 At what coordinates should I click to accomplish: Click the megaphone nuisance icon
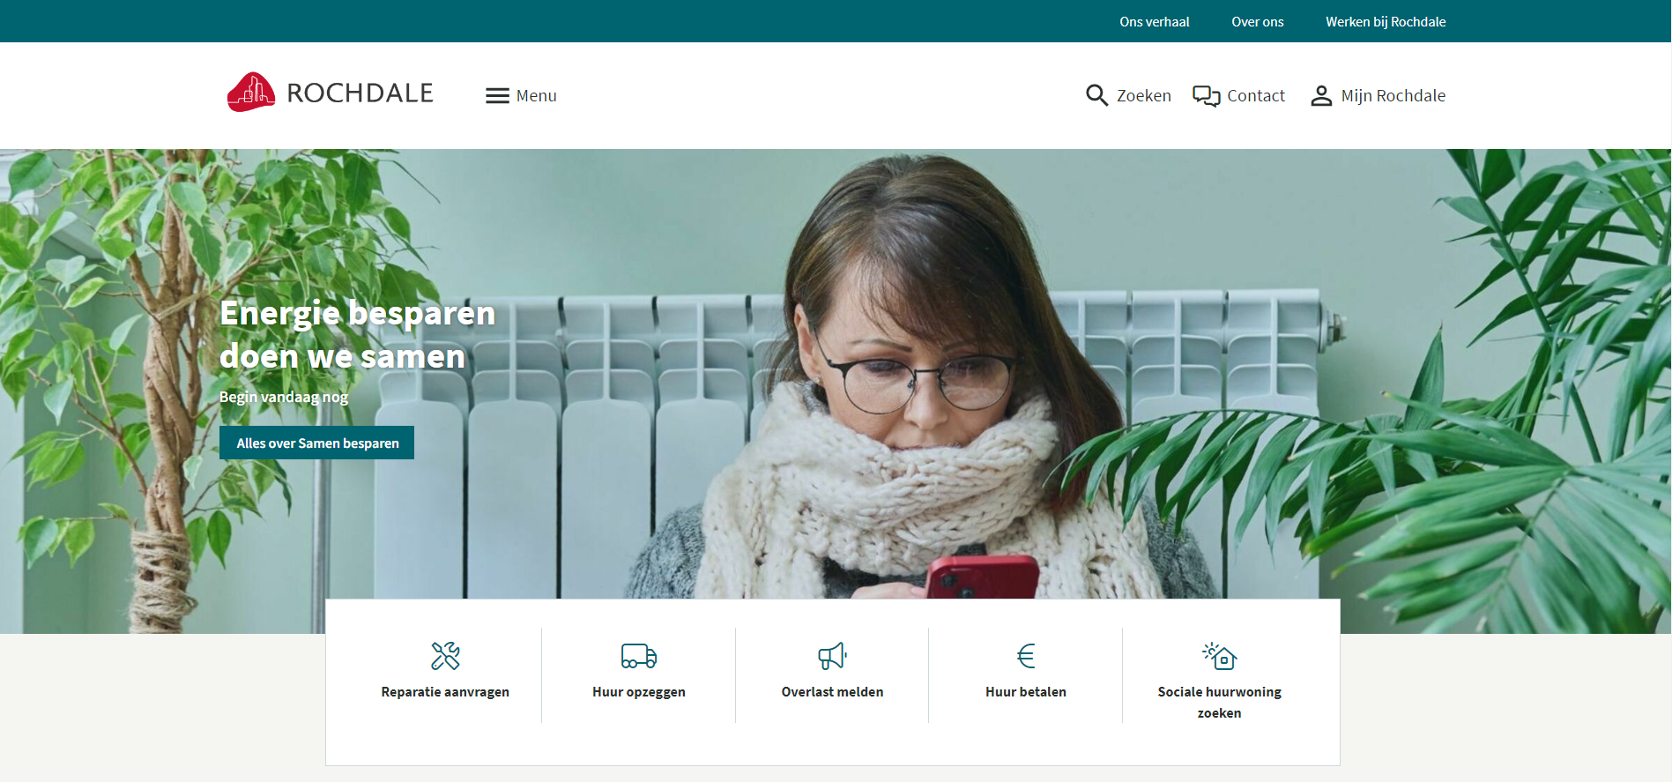click(x=832, y=656)
